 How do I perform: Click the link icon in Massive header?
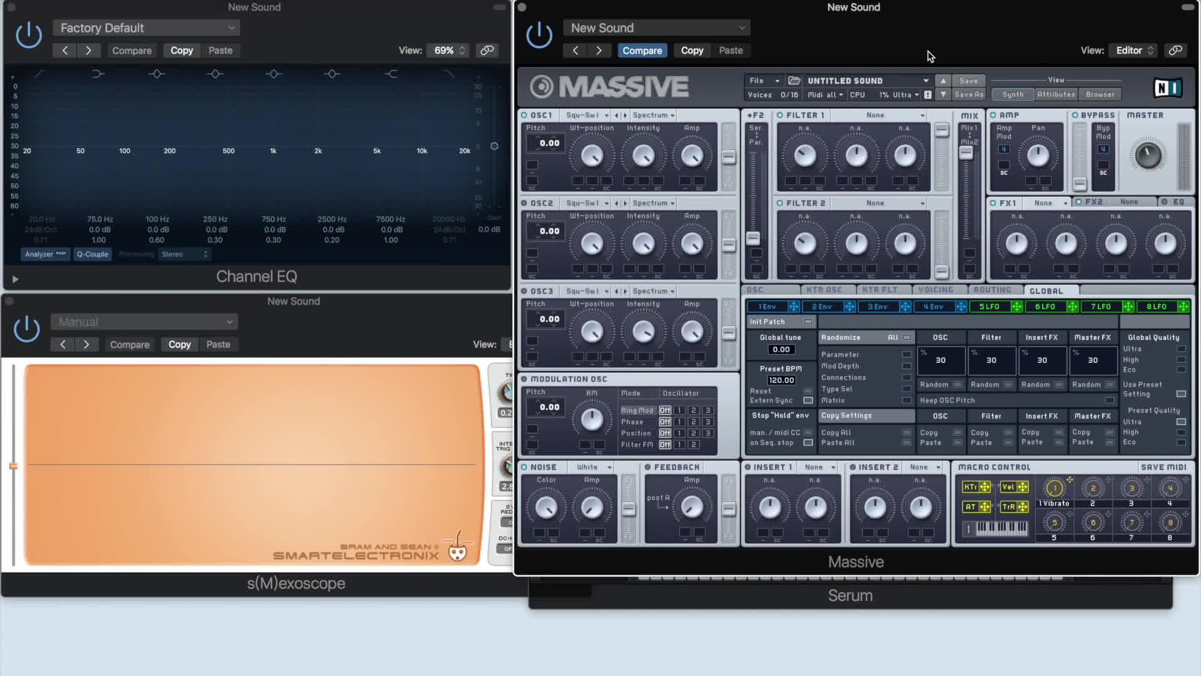[1175, 50]
